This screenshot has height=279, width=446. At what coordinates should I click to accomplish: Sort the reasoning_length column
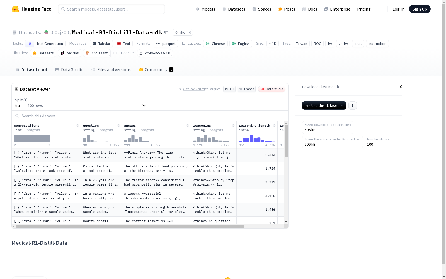(274, 126)
